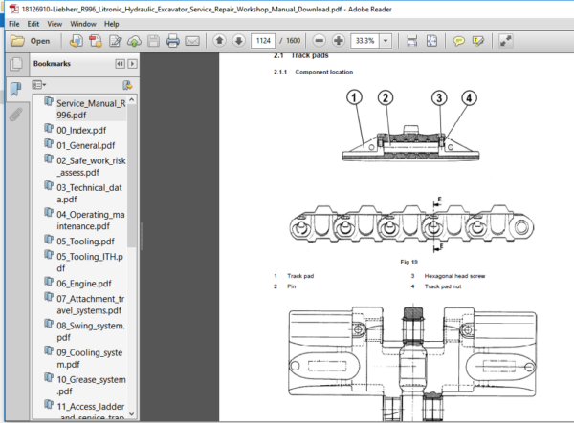
Task: Show the page thumbnails panel
Action: pos(16,64)
